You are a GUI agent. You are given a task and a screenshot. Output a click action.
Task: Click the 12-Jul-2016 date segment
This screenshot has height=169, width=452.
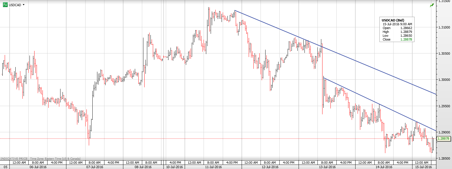[x=270, y=167]
